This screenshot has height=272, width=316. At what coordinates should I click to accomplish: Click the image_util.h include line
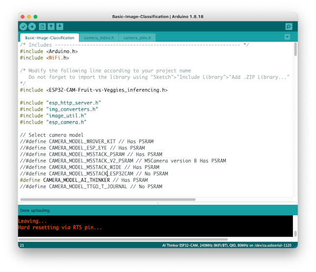tap(53, 116)
